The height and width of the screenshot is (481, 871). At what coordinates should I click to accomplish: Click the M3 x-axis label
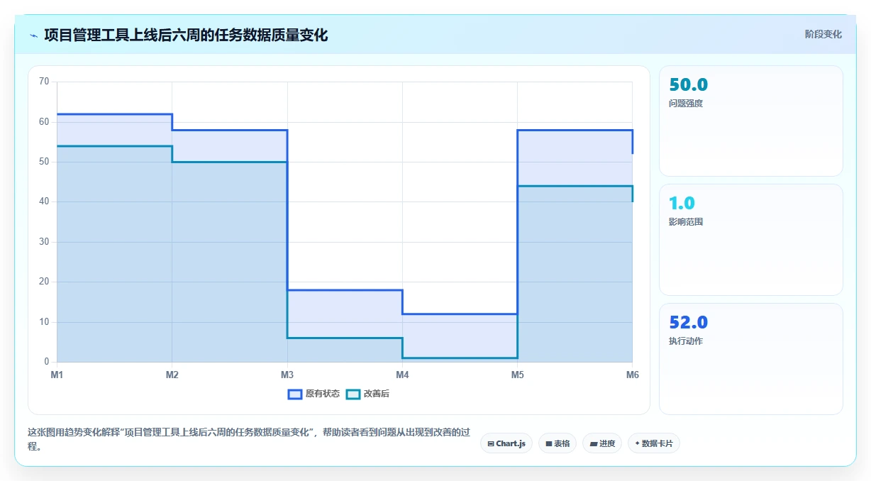pos(287,375)
